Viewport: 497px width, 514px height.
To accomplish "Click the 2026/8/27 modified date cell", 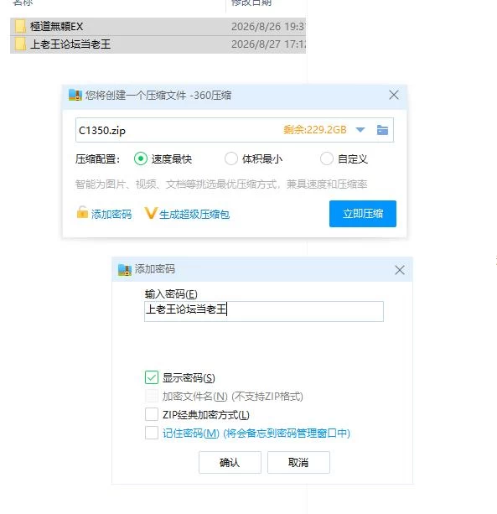I will pyautogui.click(x=268, y=44).
